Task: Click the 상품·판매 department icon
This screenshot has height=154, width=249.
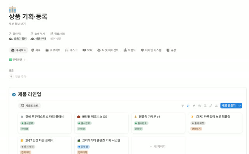Action: pos(32,39)
